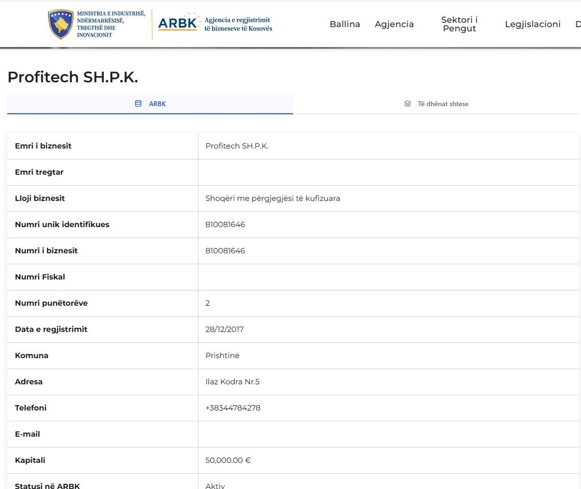Click Agjencia e regjistrimit të bizneseve text
Viewport: 581px width, 489px height.
click(x=238, y=24)
